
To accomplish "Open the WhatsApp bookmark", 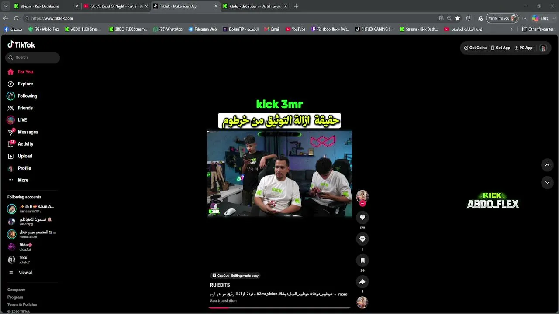I will click(x=168, y=29).
